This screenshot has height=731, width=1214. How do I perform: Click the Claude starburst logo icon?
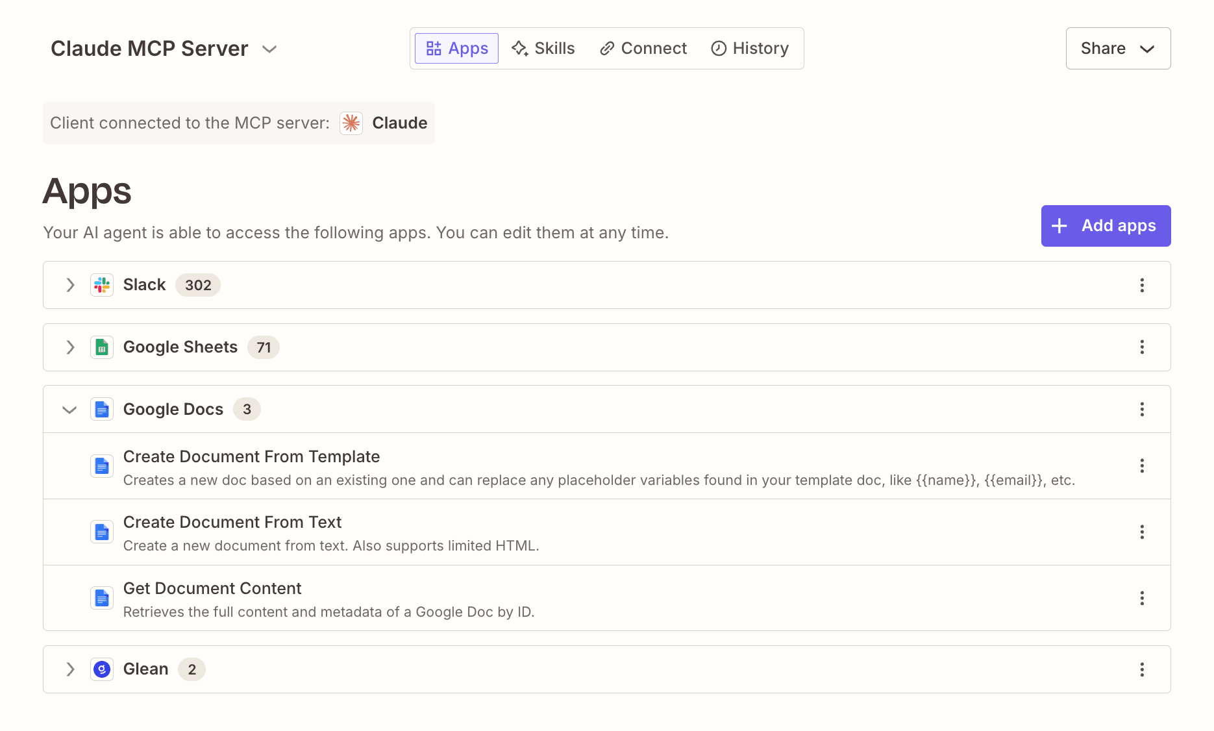pyautogui.click(x=351, y=123)
